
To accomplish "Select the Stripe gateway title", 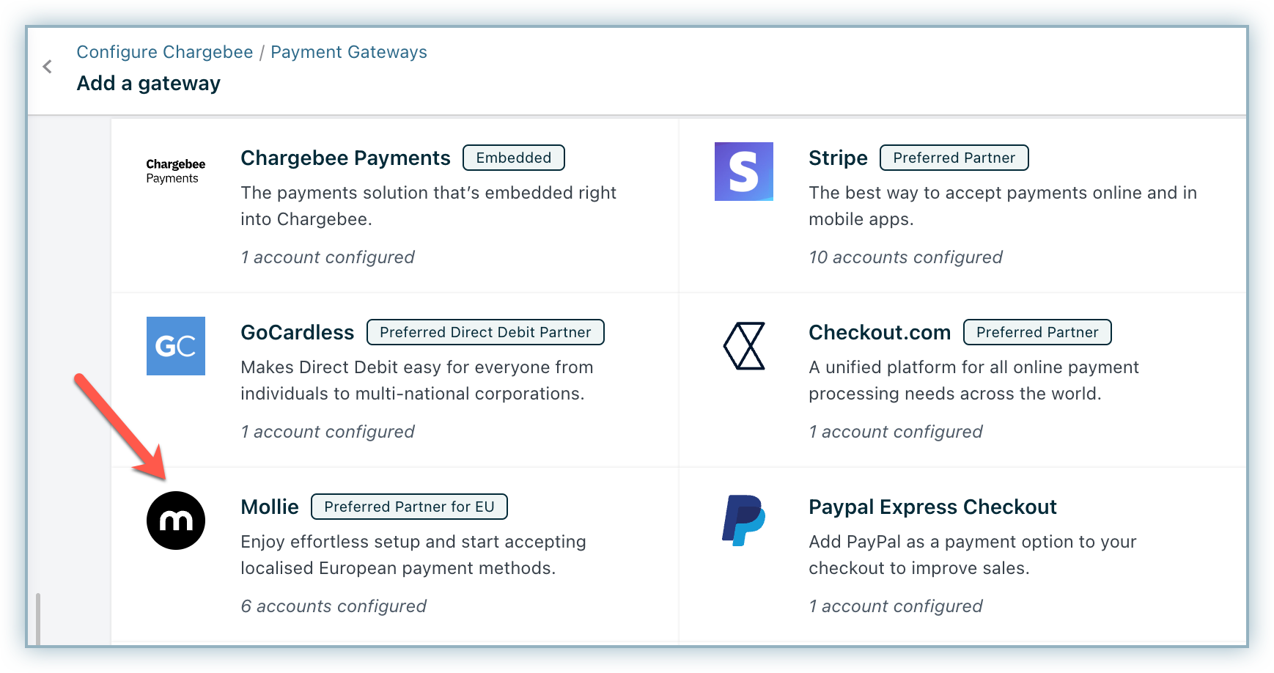I will click(838, 158).
